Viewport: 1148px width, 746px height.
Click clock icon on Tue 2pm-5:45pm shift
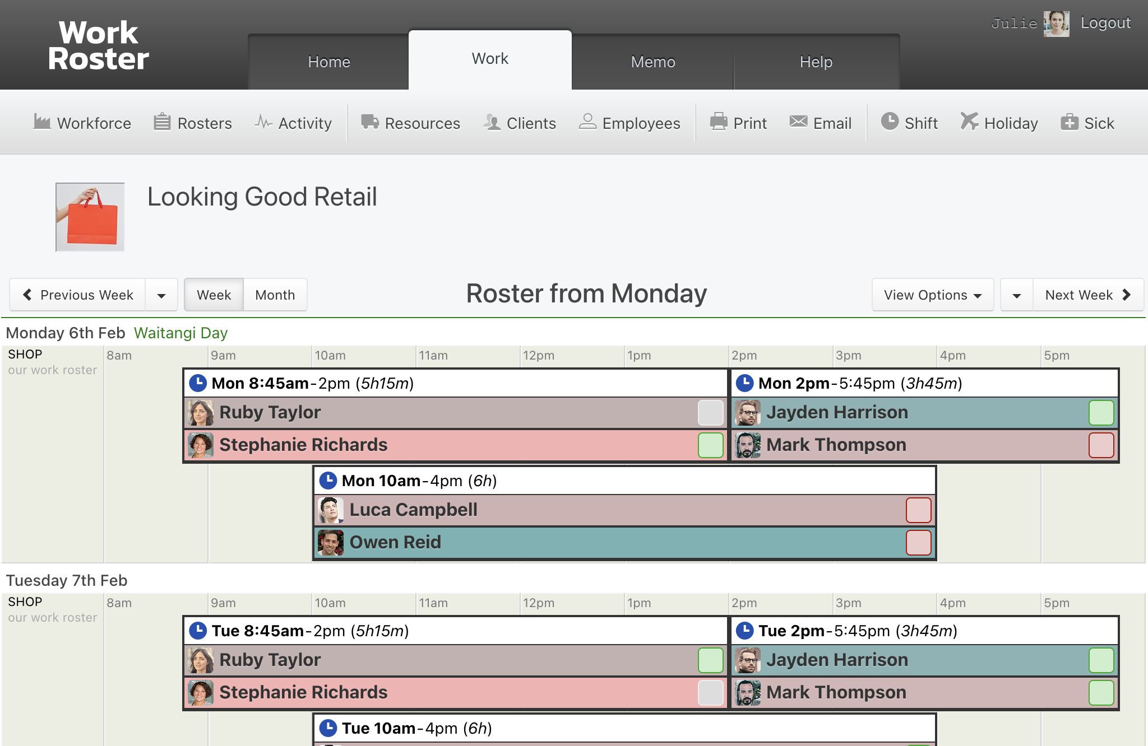(x=744, y=631)
